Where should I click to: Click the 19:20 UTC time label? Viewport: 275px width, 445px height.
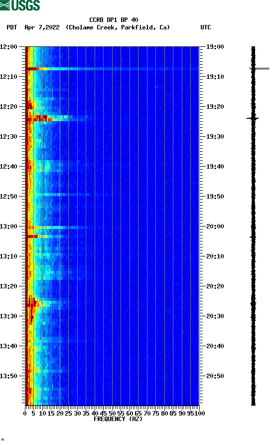(x=215, y=107)
